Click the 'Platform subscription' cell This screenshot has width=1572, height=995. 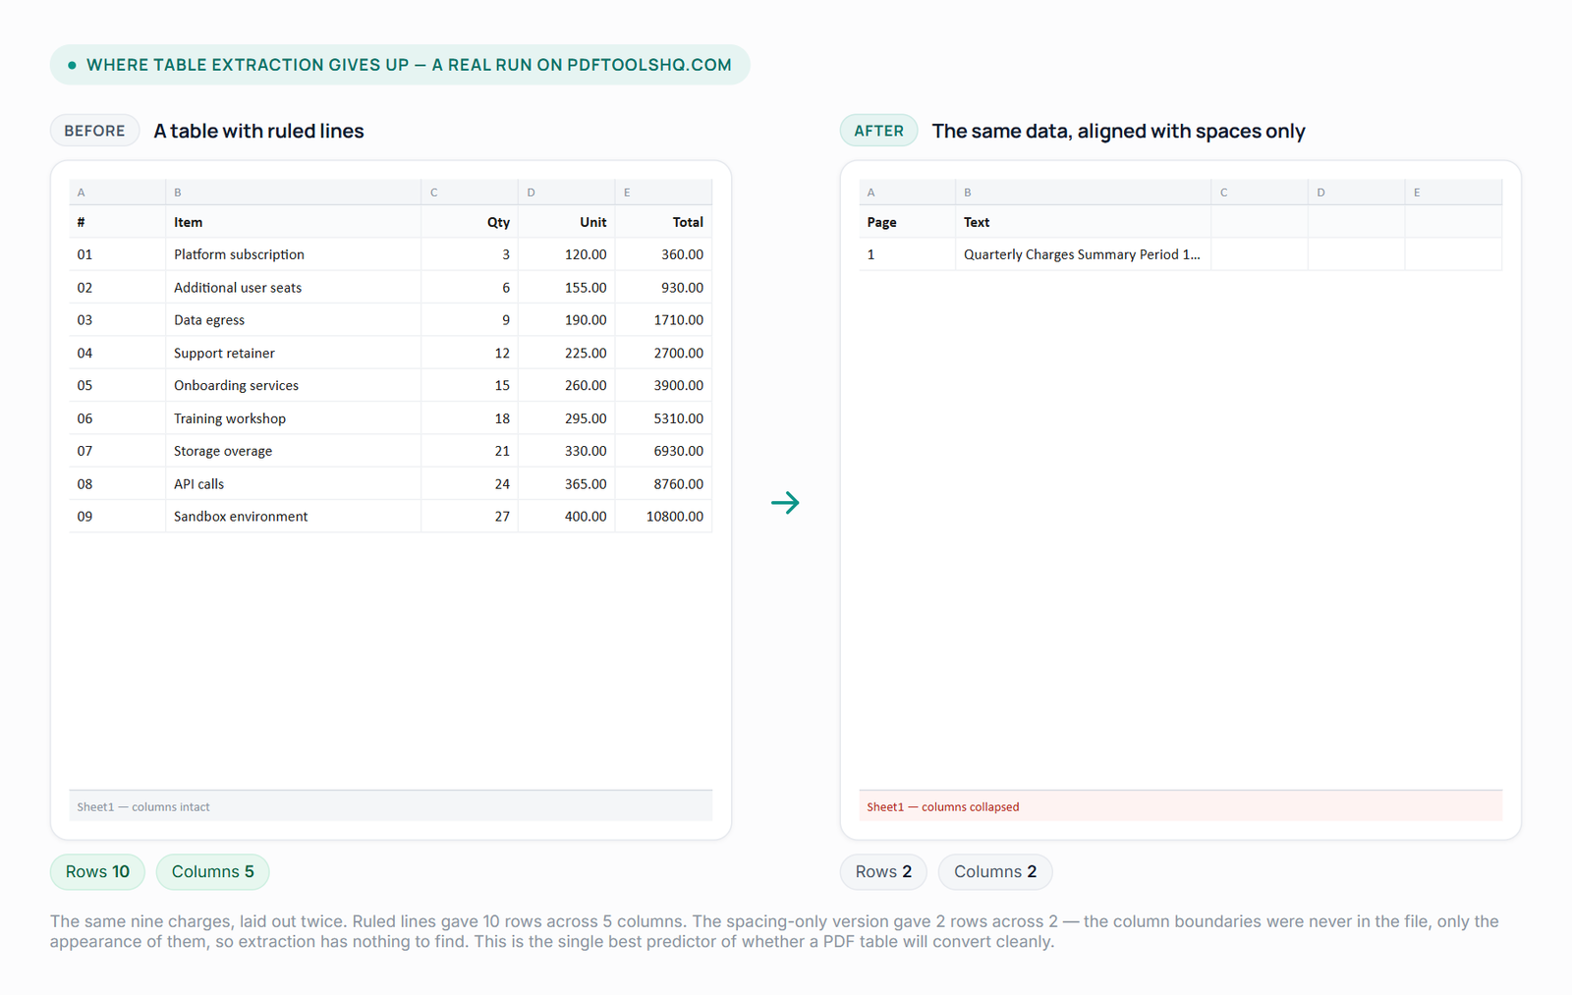[x=293, y=254]
